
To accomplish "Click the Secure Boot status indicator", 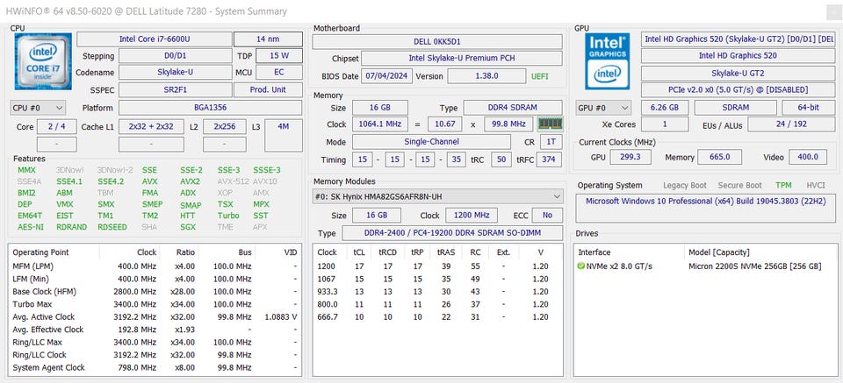I will click(x=739, y=185).
